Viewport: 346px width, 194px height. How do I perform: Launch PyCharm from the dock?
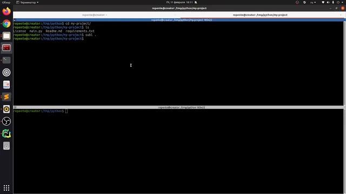click(x=6, y=134)
